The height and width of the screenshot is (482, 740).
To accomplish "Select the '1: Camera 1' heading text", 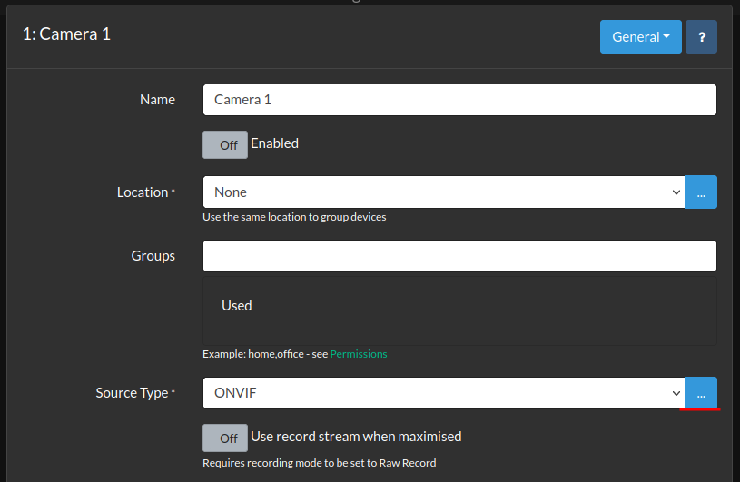I will coord(66,34).
